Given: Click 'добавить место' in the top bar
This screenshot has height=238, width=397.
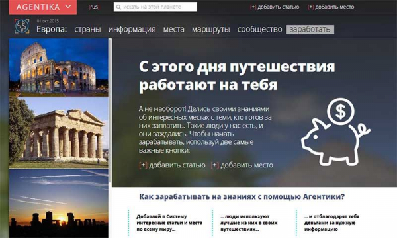Looking at the screenshot, I should 334,7.
